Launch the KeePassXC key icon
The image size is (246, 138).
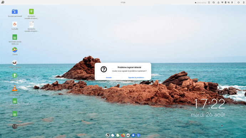click(15, 75)
